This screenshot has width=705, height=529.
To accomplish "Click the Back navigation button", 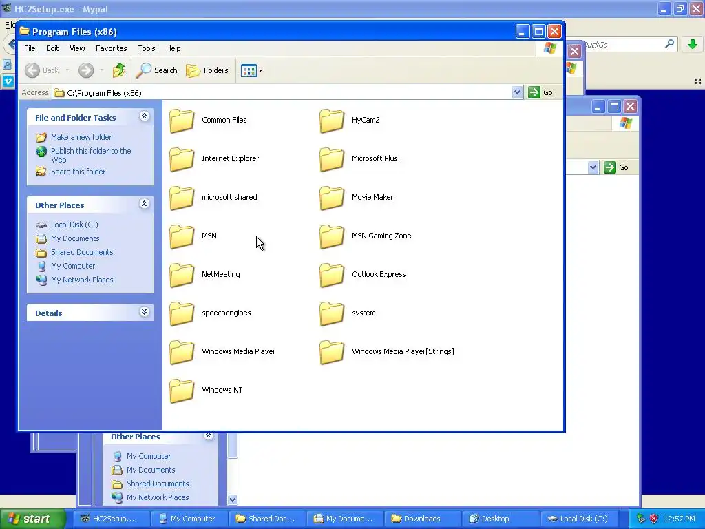I will pyautogui.click(x=42, y=70).
